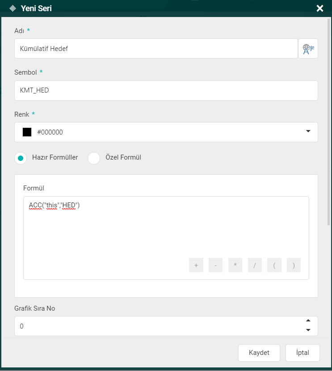Image resolution: width=332 pixels, height=371 pixels.
Task: Click the black #000000 color swatch
Action: (27, 132)
